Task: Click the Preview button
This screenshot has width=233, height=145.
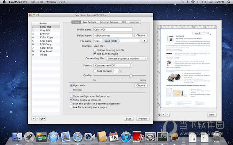Action: point(143,118)
